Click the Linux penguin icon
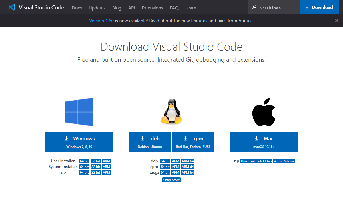The height and width of the screenshot is (200, 343). pos(171,111)
